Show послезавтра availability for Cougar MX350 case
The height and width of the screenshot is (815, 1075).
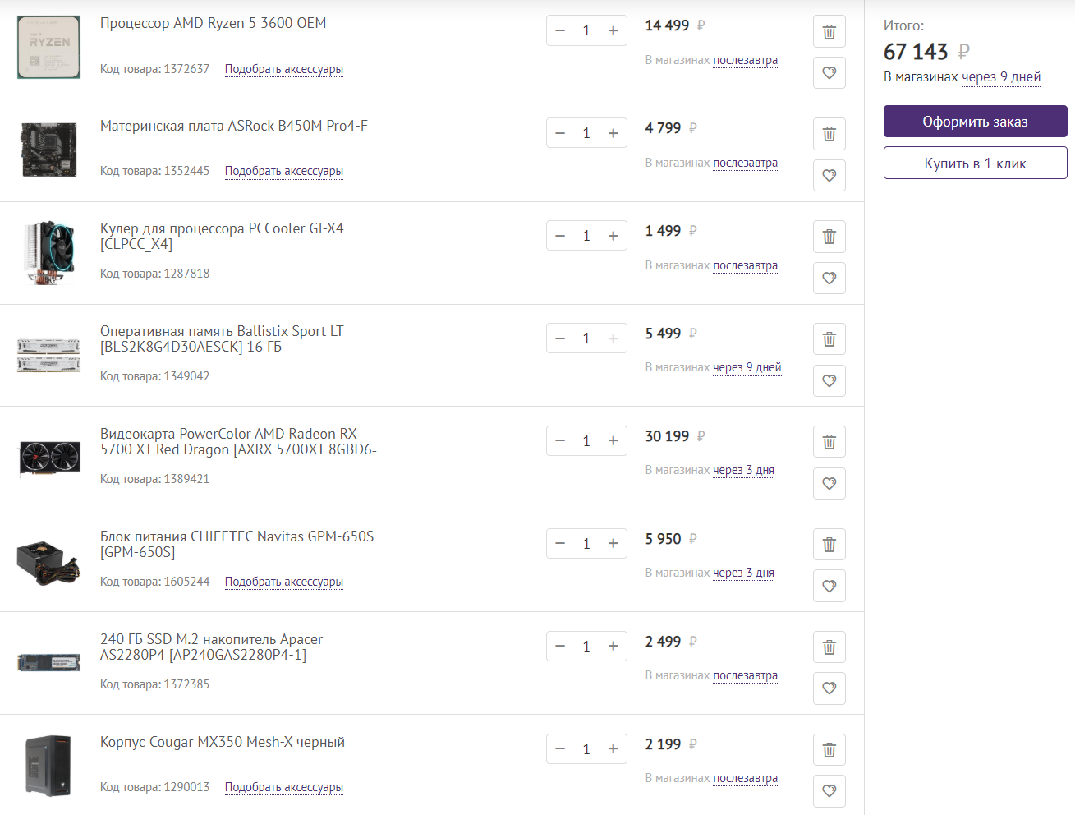[x=746, y=778]
